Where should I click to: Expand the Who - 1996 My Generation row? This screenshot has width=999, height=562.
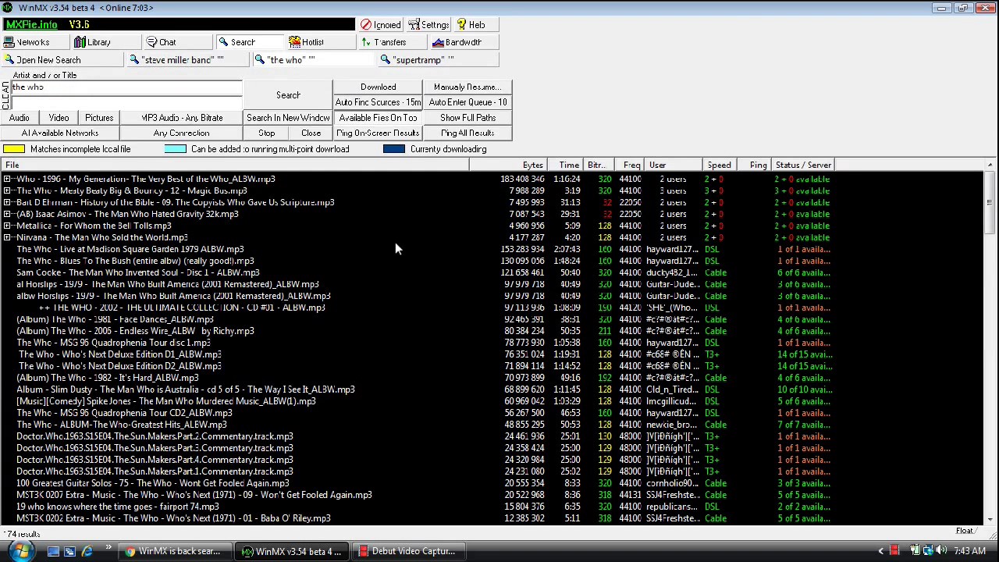point(7,179)
